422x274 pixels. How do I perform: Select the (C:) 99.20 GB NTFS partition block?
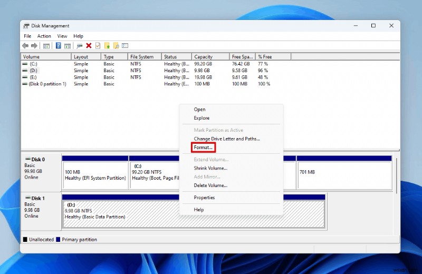coord(154,173)
